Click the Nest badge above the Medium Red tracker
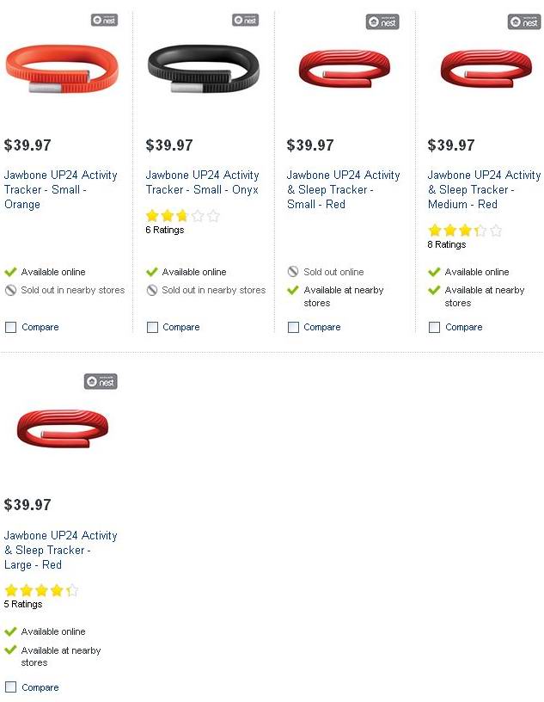544x702 pixels. pos(523,22)
